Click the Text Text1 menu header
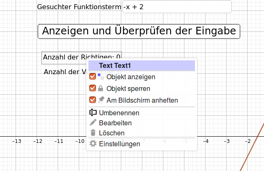This screenshot has width=264, height=171. (141, 65)
